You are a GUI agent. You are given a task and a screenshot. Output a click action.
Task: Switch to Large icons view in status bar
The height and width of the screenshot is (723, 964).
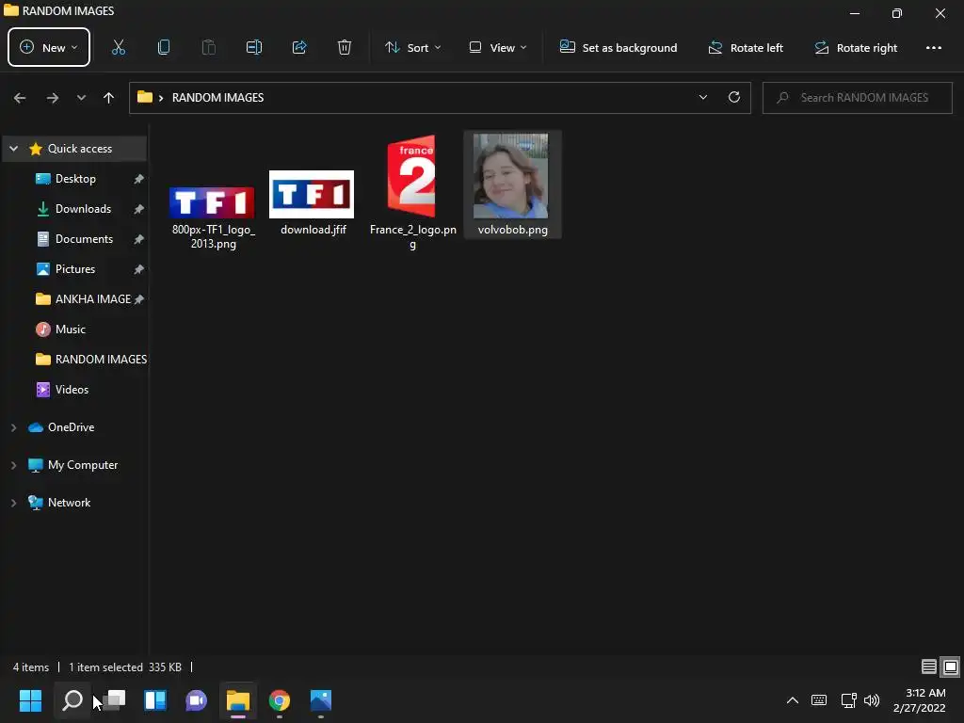point(951,667)
